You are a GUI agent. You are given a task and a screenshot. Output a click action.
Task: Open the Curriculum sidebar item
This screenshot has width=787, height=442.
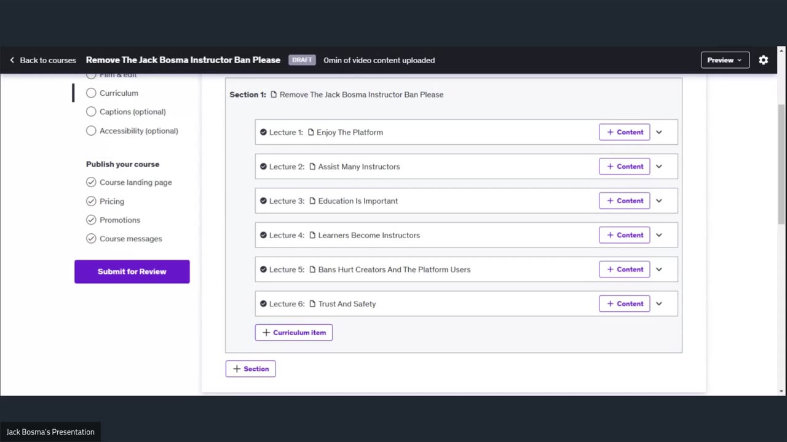(x=119, y=93)
